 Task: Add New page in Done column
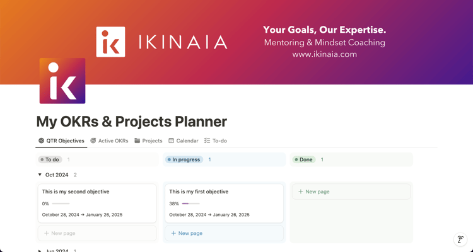coord(351,192)
